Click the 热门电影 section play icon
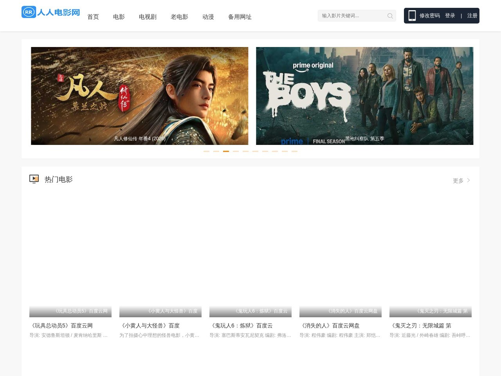501x376 pixels. (34, 179)
